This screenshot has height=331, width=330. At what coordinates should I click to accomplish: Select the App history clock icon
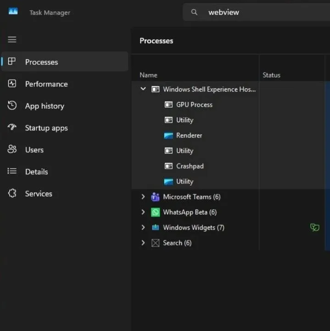coord(12,105)
